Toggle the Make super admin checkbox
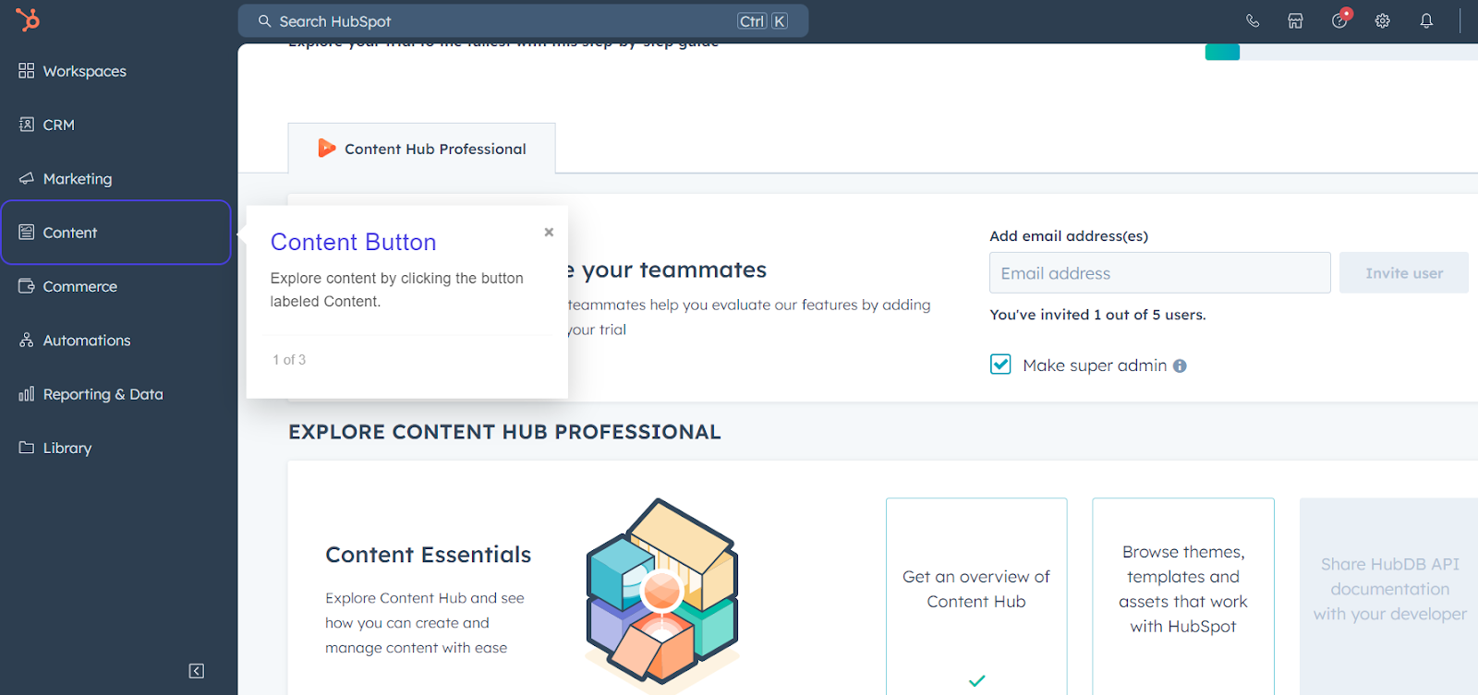 (x=1000, y=365)
